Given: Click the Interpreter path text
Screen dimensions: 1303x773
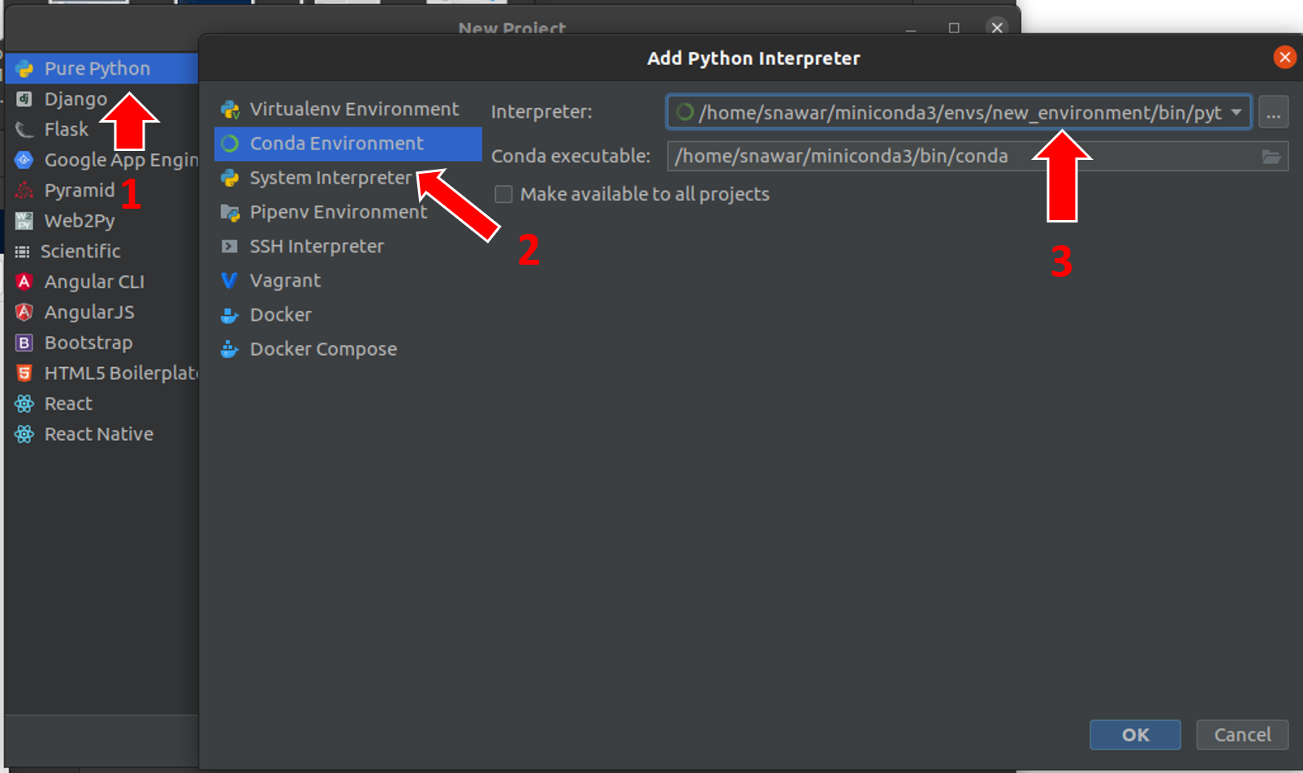Looking at the screenshot, I should coord(960,113).
